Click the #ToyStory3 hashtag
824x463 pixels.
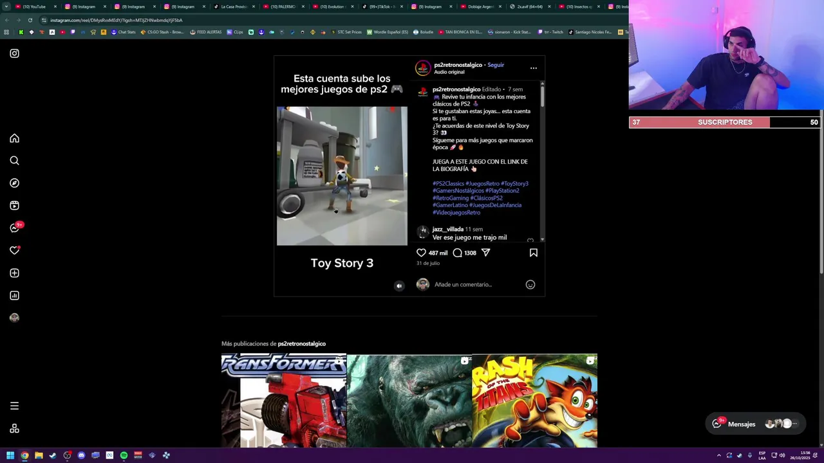pos(514,184)
